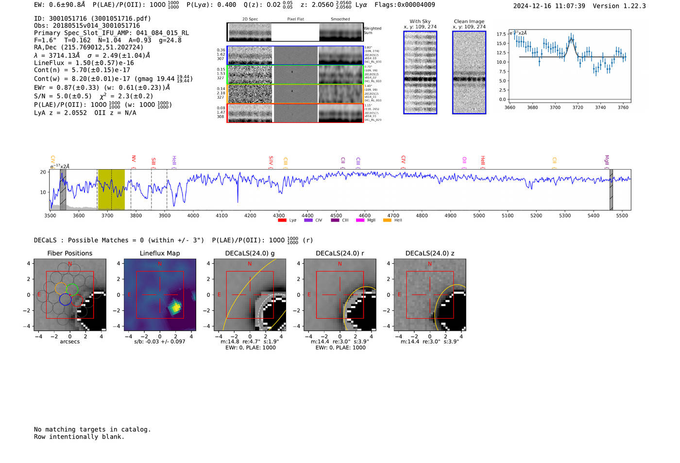680x463 pixels.
Task: Click the magenta MgII legend swatch
Action: pos(360,220)
